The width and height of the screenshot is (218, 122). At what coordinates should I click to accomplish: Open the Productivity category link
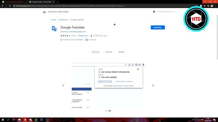tap(83, 36)
